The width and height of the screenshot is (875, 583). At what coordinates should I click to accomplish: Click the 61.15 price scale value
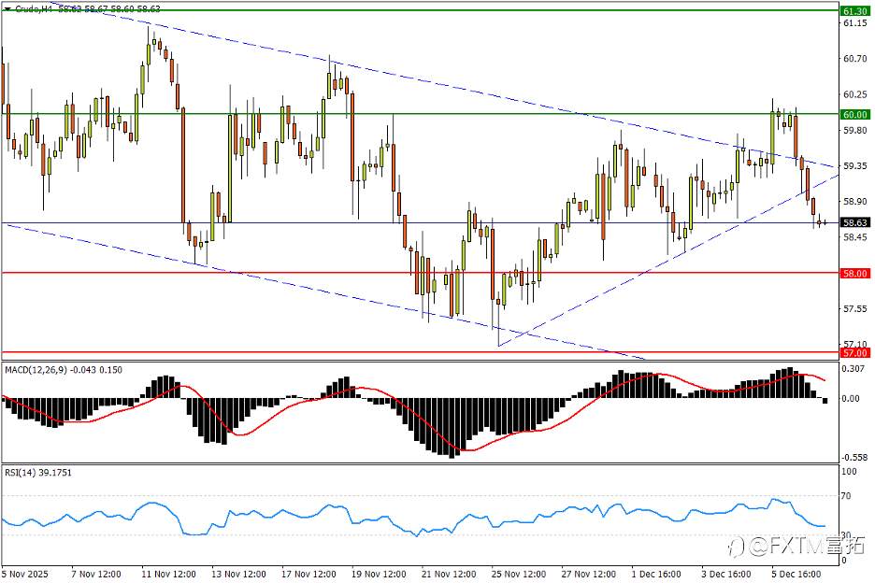click(x=855, y=22)
